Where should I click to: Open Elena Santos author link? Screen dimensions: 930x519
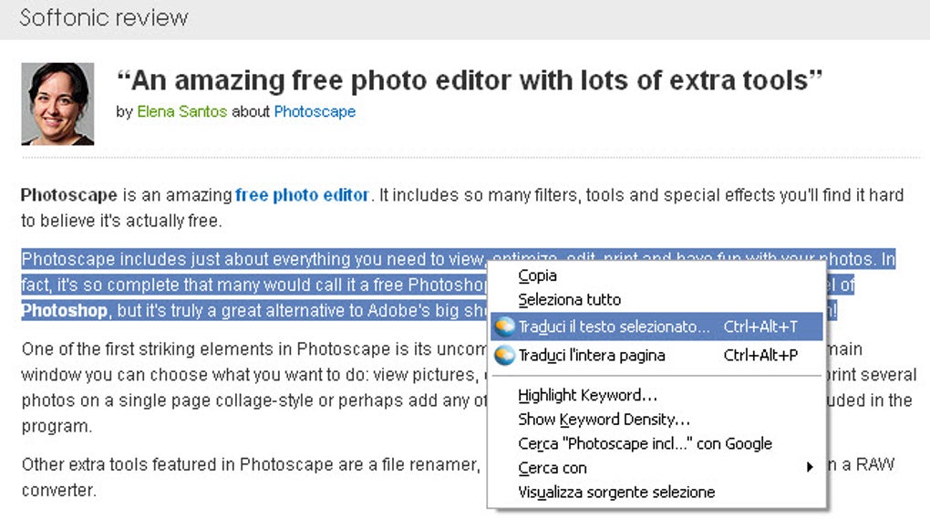point(182,111)
